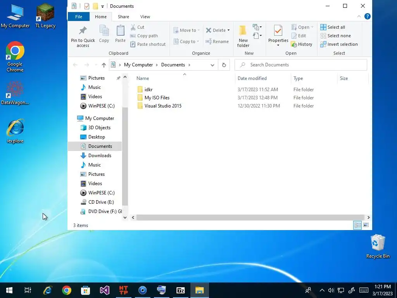Open the File menu tab
The height and width of the screenshot is (298, 397).
click(78, 17)
